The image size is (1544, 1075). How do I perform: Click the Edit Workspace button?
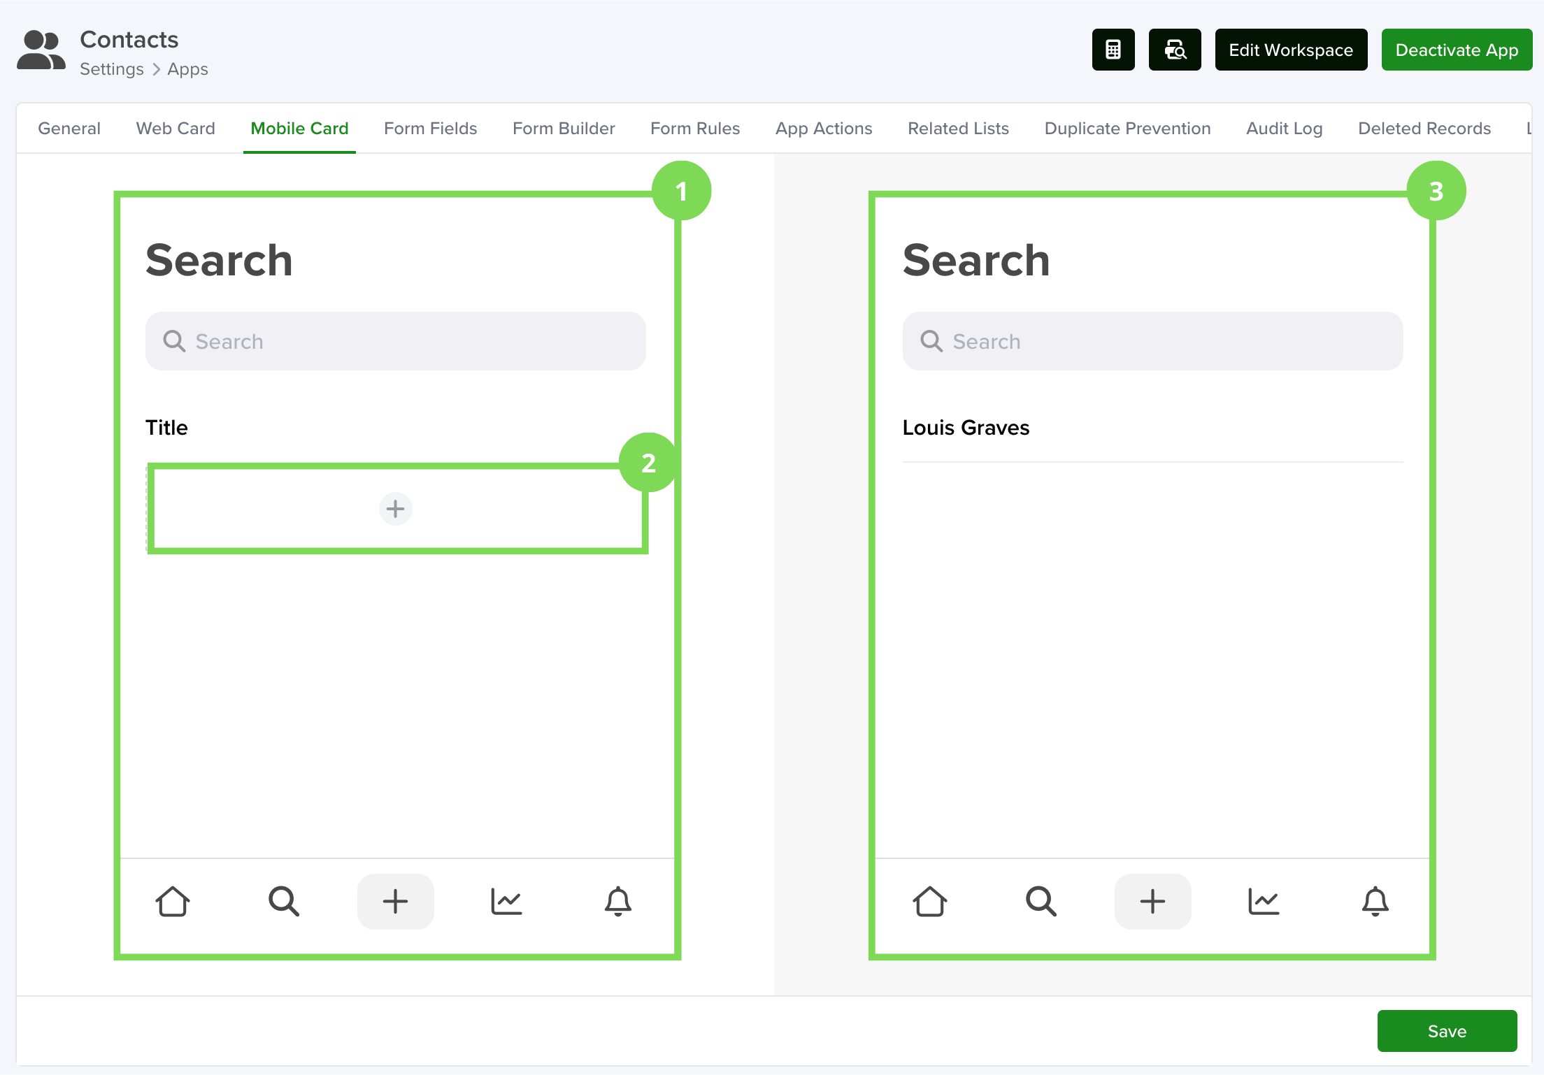(1291, 50)
